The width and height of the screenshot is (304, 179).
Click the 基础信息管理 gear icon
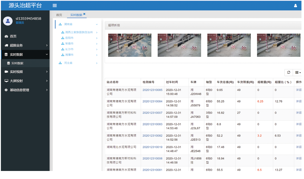6,90
